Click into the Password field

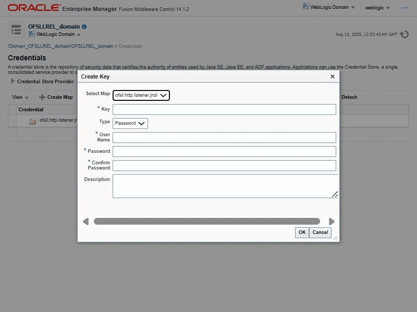point(224,151)
